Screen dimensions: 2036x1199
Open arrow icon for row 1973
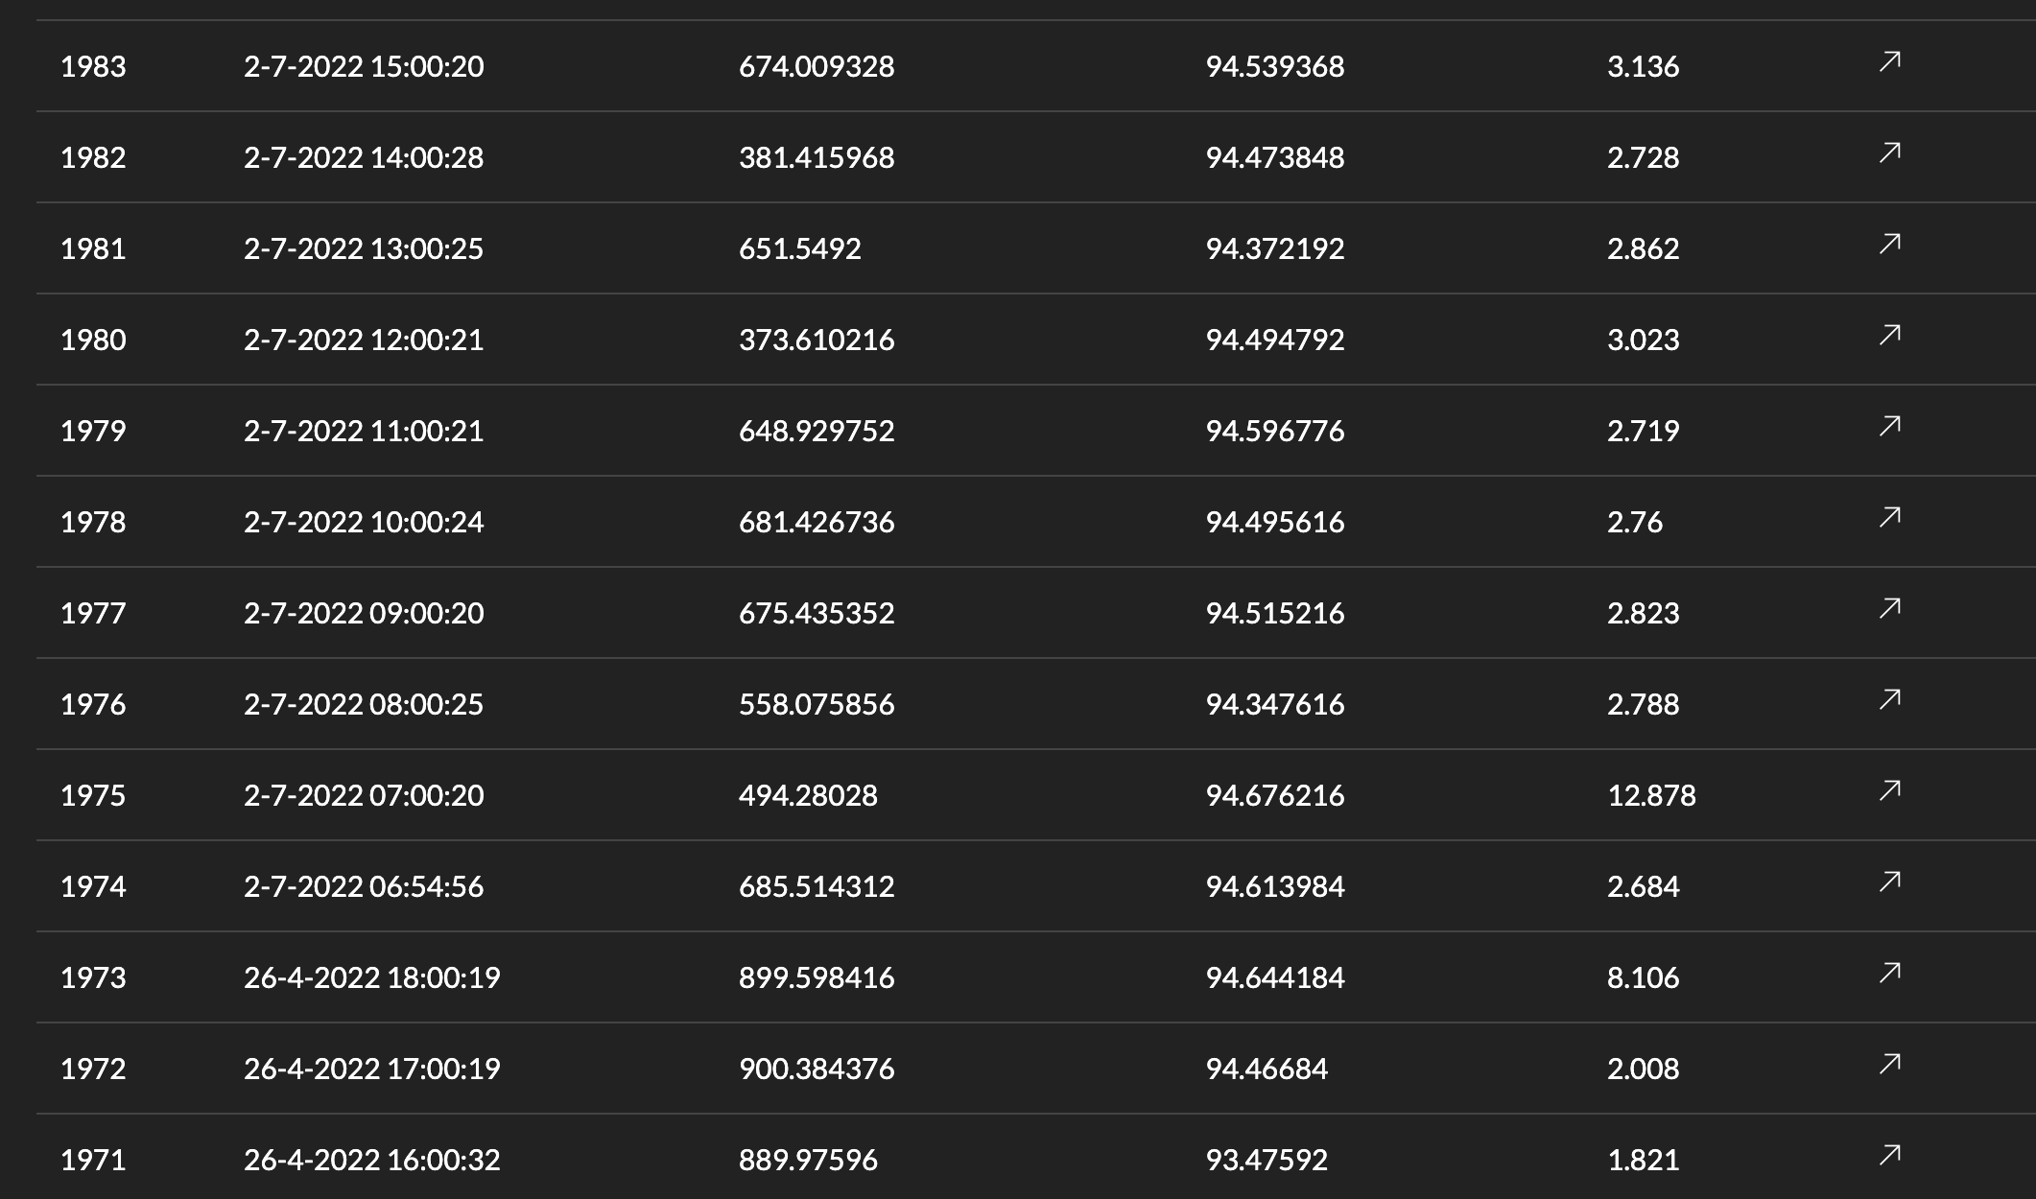pyautogui.click(x=1889, y=975)
